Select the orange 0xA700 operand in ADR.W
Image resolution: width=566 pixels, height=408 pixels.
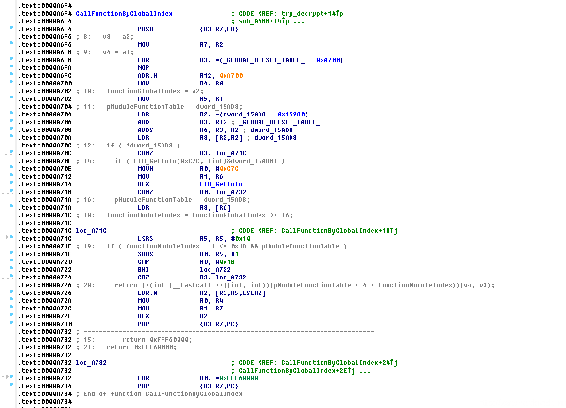coord(231,76)
